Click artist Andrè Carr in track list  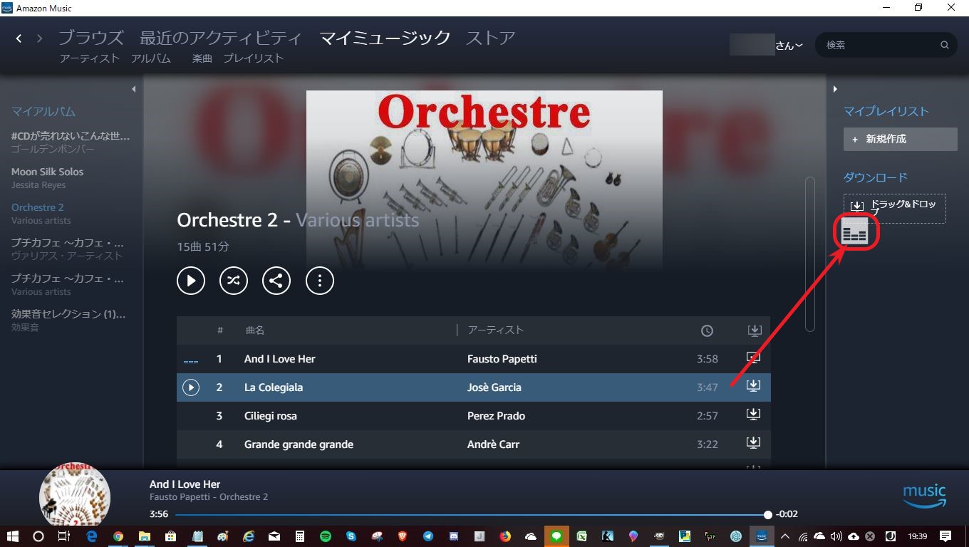[x=494, y=444]
